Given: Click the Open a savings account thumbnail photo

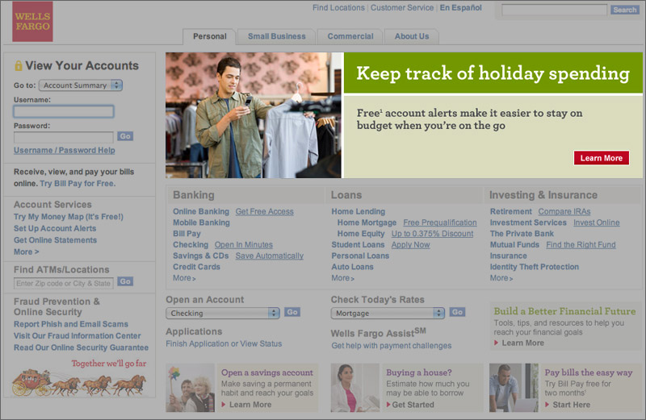Looking at the screenshot, I should click(x=190, y=388).
